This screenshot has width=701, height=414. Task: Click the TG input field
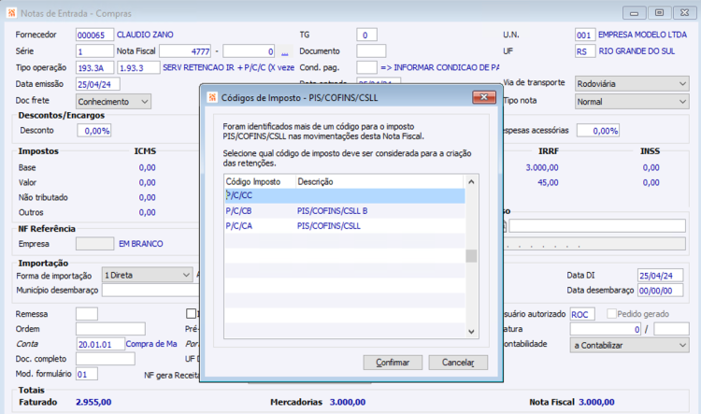pos(366,35)
